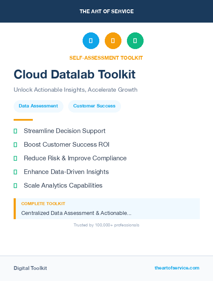
Task: Select the Data Assessment tag
Action: [x=38, y=106]
